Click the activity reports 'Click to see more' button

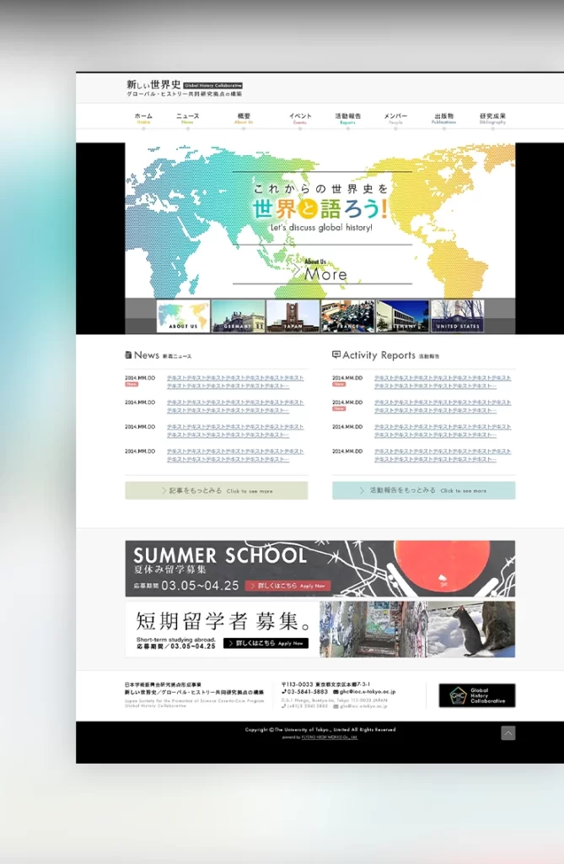tap(423, 490)
